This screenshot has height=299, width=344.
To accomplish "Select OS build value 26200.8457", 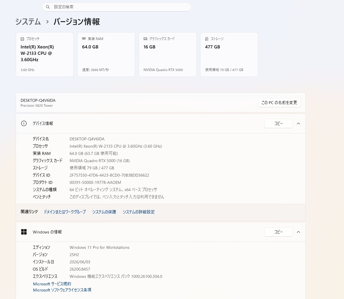I will click(x=80, y=269).
